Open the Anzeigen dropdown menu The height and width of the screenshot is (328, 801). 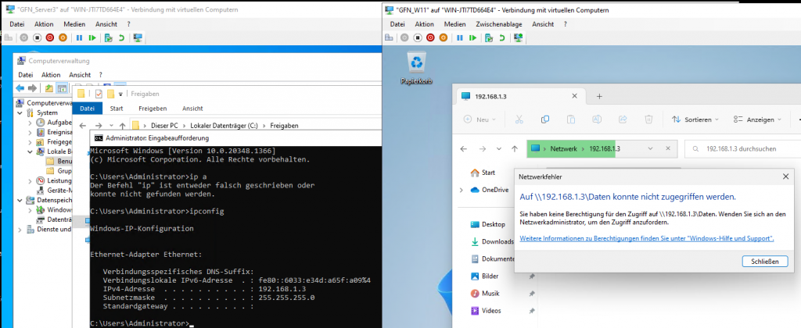click(758, 119)
